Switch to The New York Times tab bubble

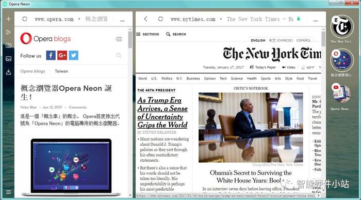[x=342, y=27]
